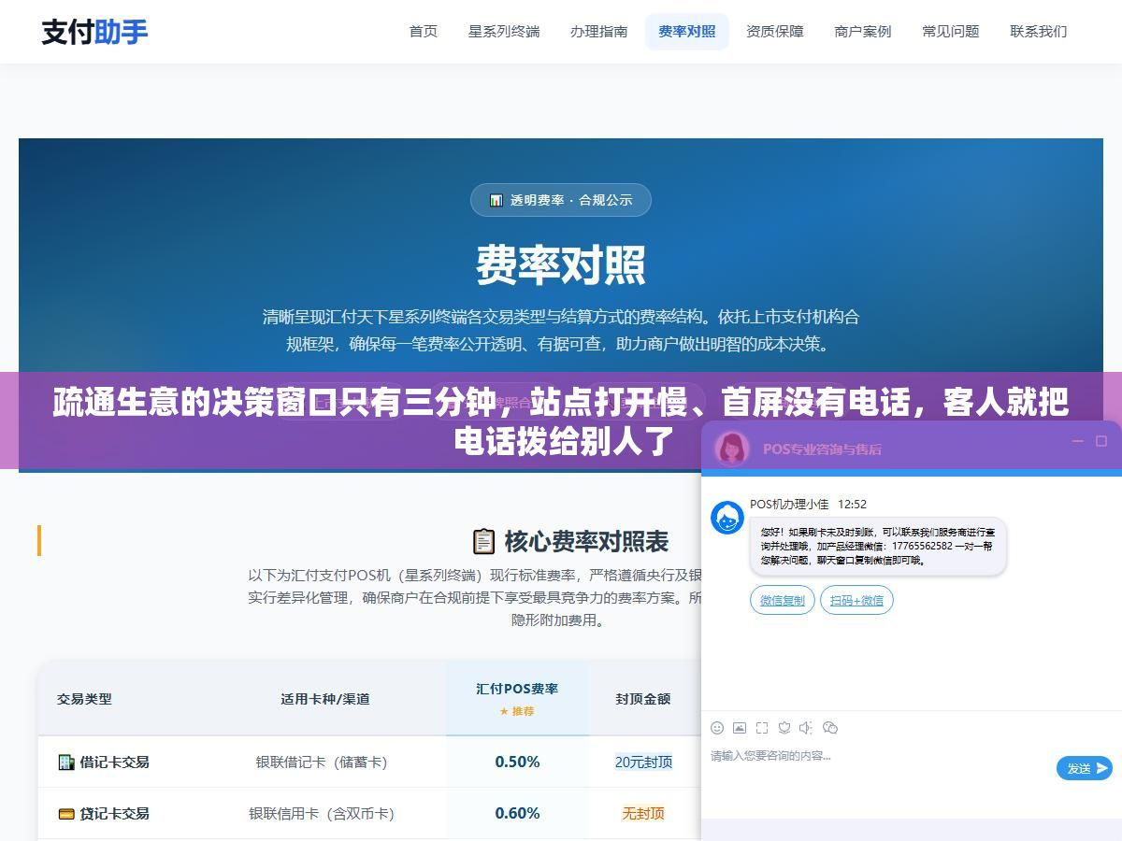Click the 银联信用卡（含双币卡） cell
Image resolution: width=1122 pixels, height=841 pixels.
pos(322,813)
